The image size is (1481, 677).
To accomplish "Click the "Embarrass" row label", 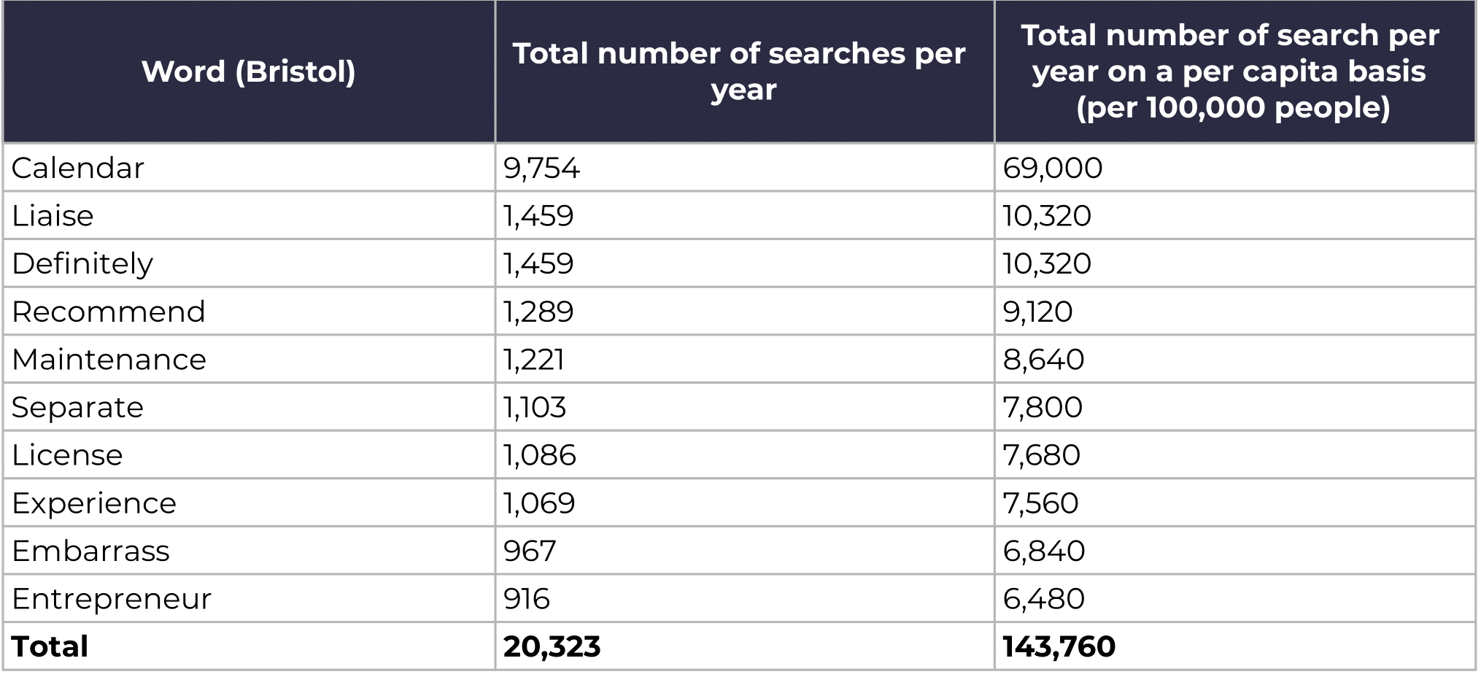I will click(x=90, y=551).
